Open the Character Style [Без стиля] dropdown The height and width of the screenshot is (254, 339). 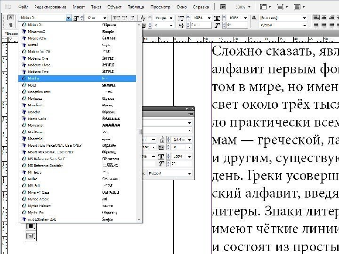tap(305, 18)
